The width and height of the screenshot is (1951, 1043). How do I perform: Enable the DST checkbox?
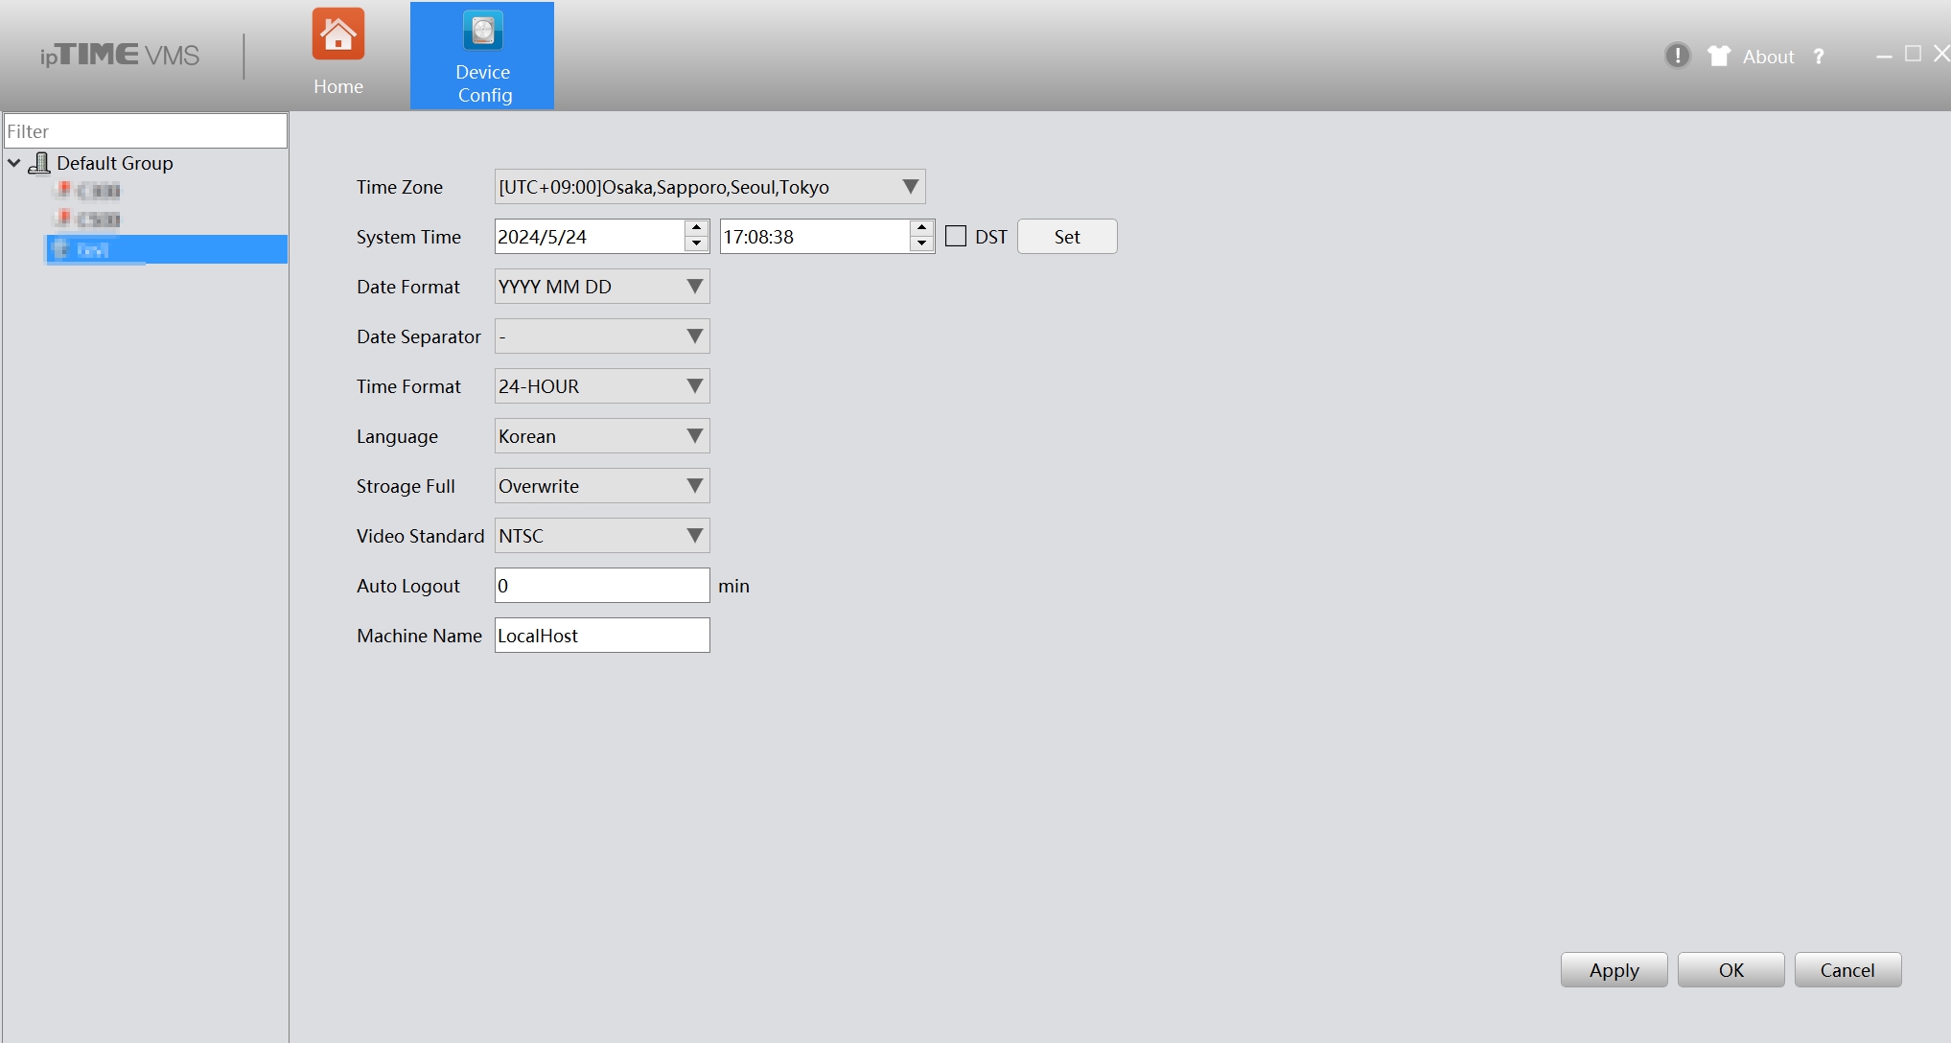(956, 236)
